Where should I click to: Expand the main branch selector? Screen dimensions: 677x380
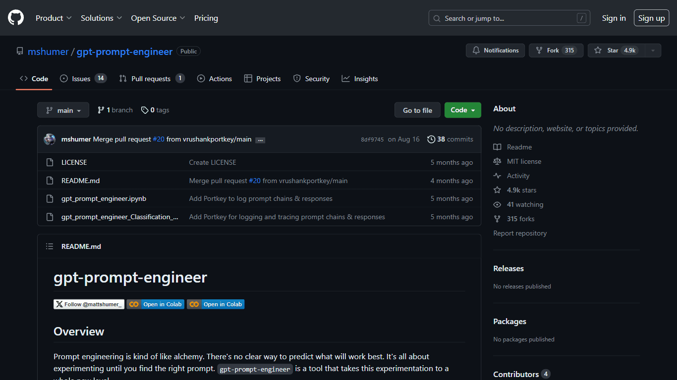[x=63, y=110]
